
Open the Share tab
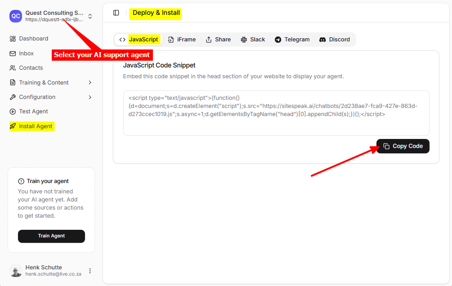point(218,39)
